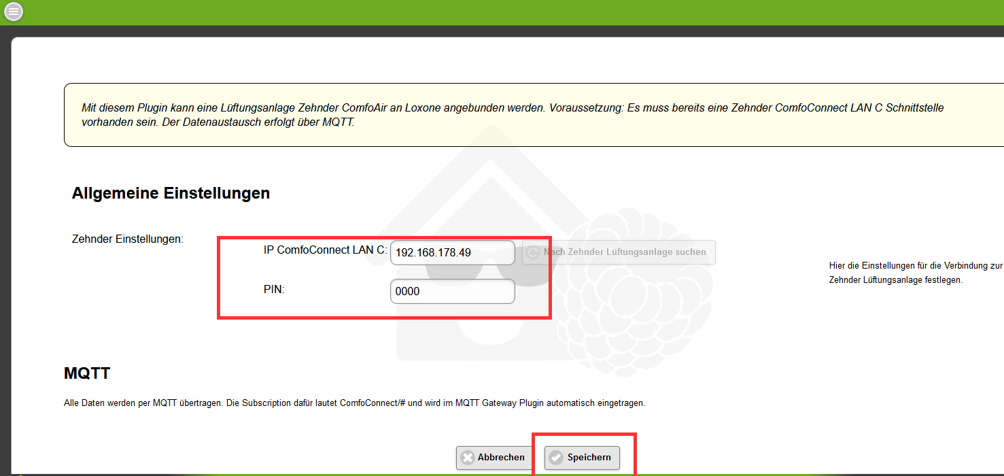Focus the PIN input field
1004x476 pixels.
[452, 291]
